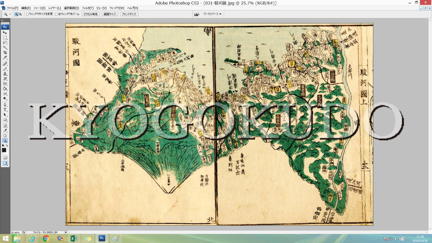Viewport: 432px width, 243px height.
Task: Enable ウィンドウサイズを変更 checkbox
Action: point(27,14)
